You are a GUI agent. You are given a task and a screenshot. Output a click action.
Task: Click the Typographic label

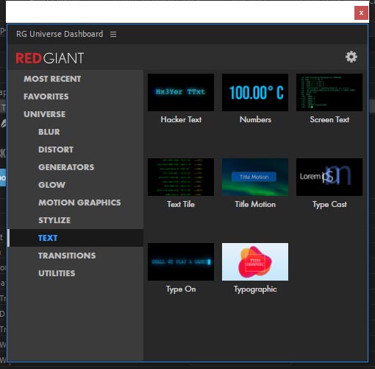(x=255, y=289)
